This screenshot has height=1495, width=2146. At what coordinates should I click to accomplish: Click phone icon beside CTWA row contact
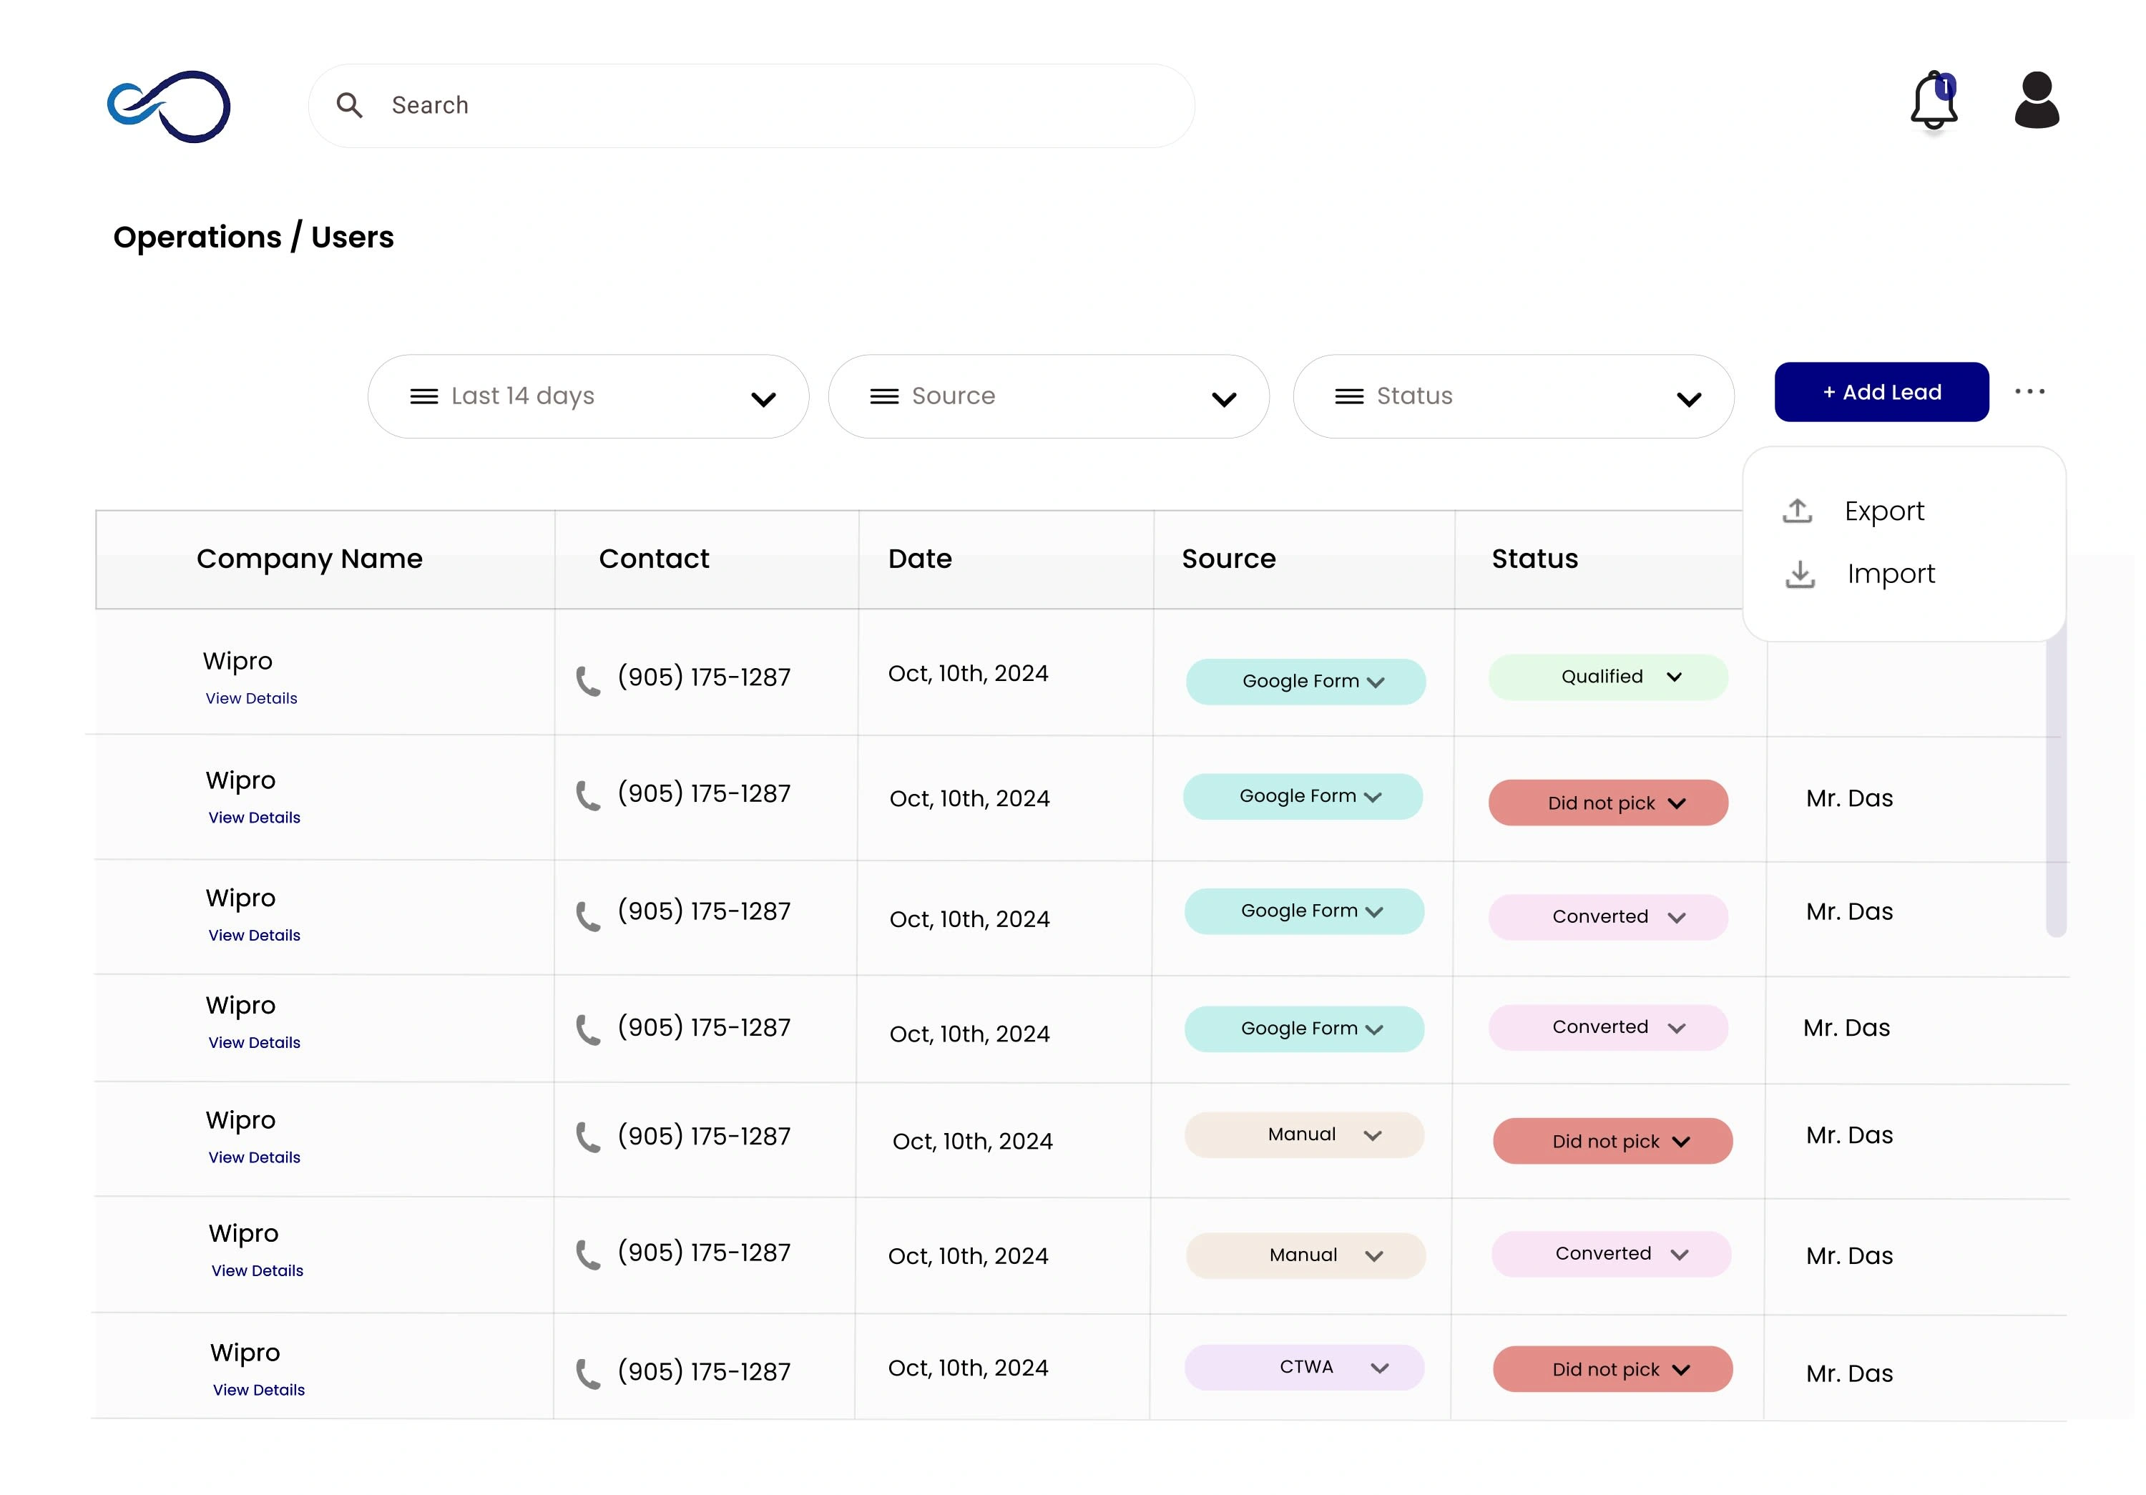(588, 1373)
